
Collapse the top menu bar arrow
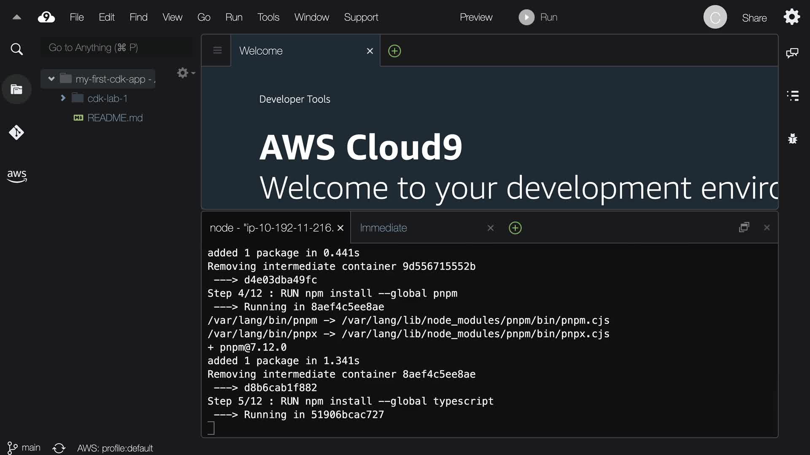pos(17,17)
